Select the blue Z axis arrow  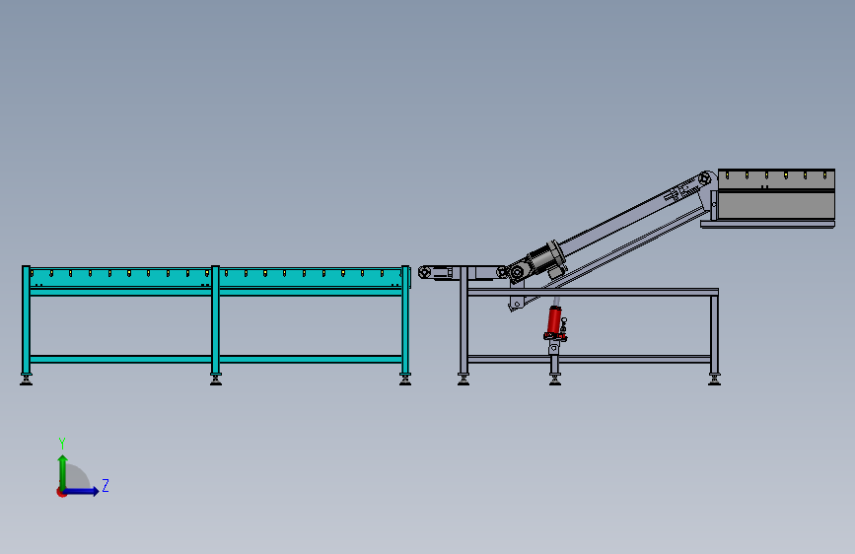pos(82,491)
